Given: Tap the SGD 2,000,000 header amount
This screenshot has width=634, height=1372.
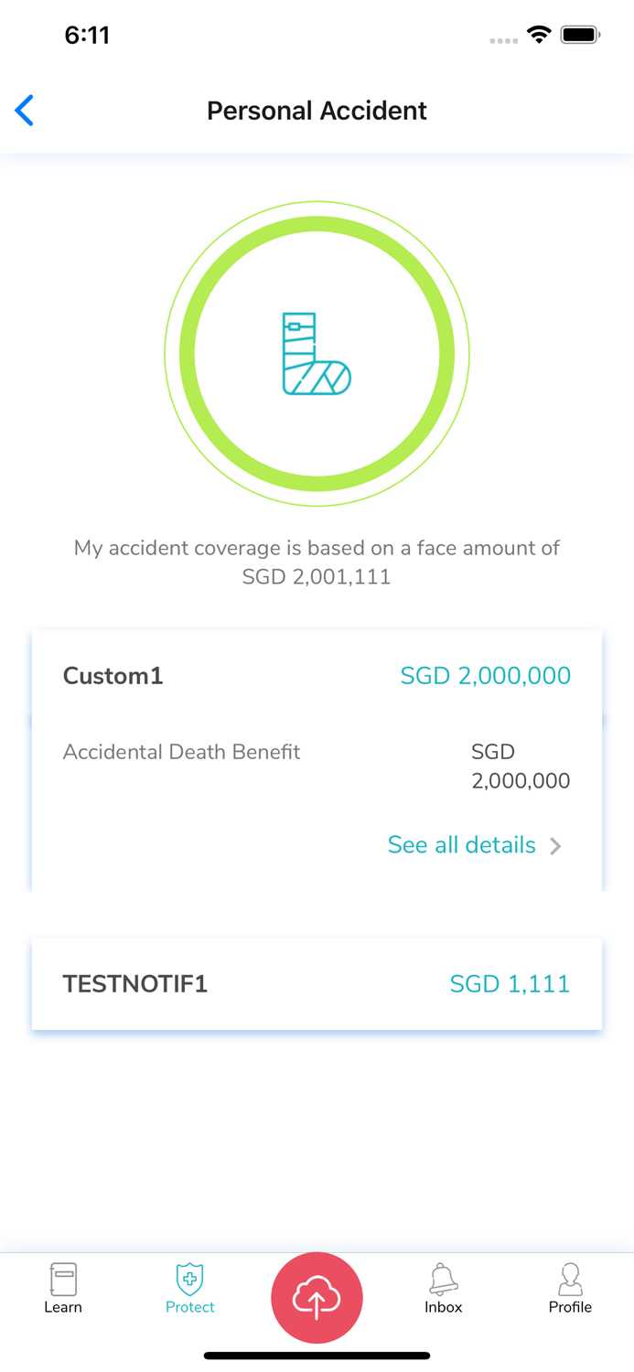Looking at the screenshot, I should click(485, 676).
